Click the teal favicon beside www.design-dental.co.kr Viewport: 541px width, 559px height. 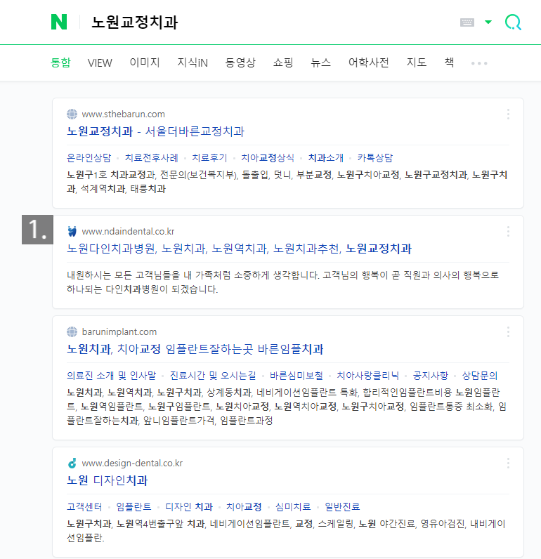coord(72,463)
